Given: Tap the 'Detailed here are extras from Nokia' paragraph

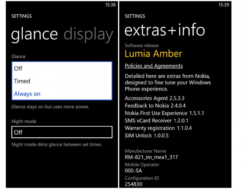Looking at the screenshot, I should (168, 82).
